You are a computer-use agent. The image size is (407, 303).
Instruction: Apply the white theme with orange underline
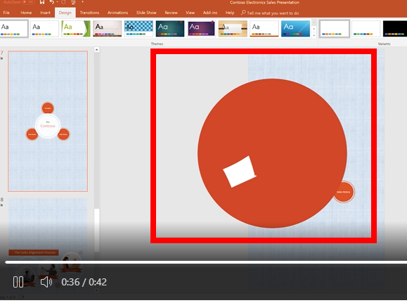[x=264, y=29]
